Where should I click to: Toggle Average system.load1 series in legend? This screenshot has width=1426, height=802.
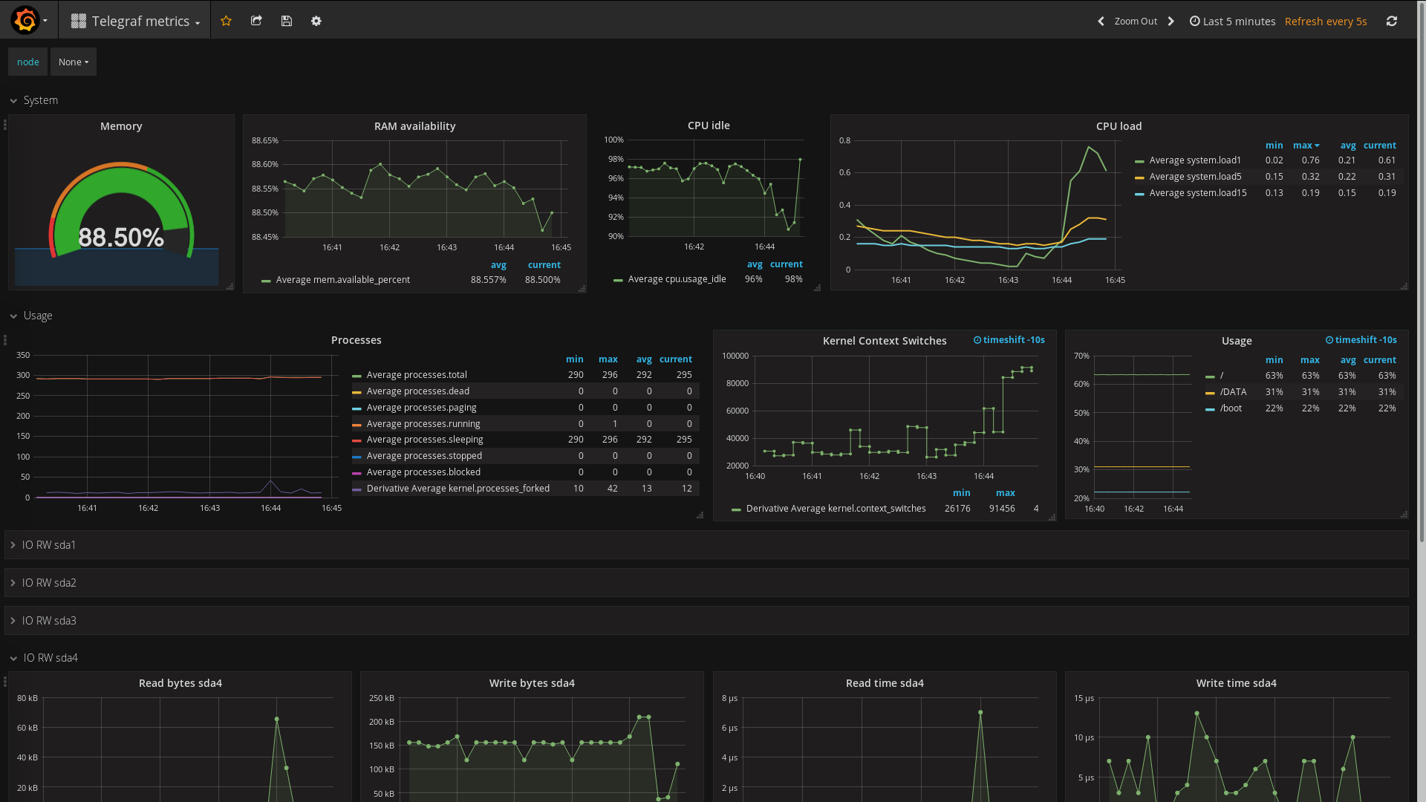click(x=1194, y=160)
